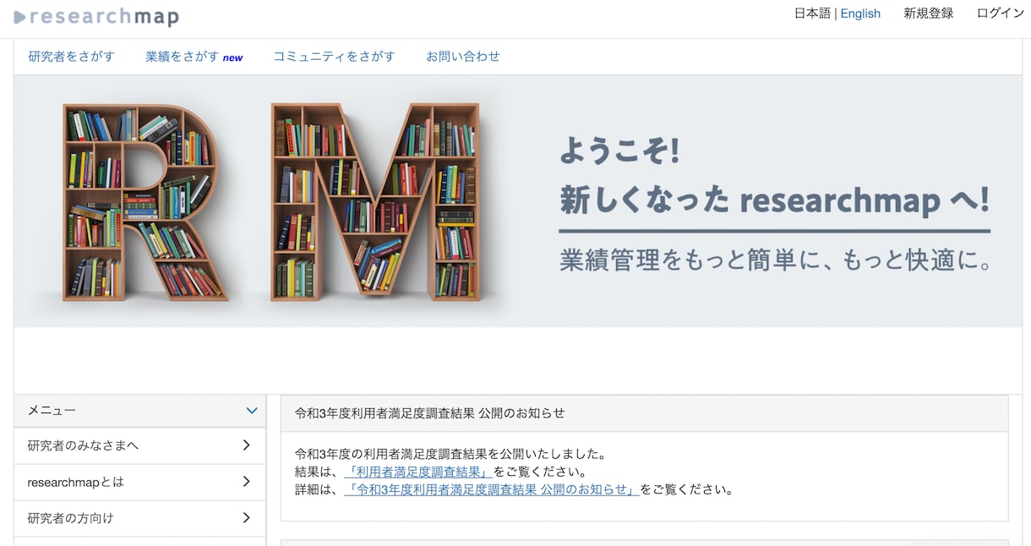Viewport: 1031px width, 546px height.
Task: Click the researchmap logo
Action: 95,17
